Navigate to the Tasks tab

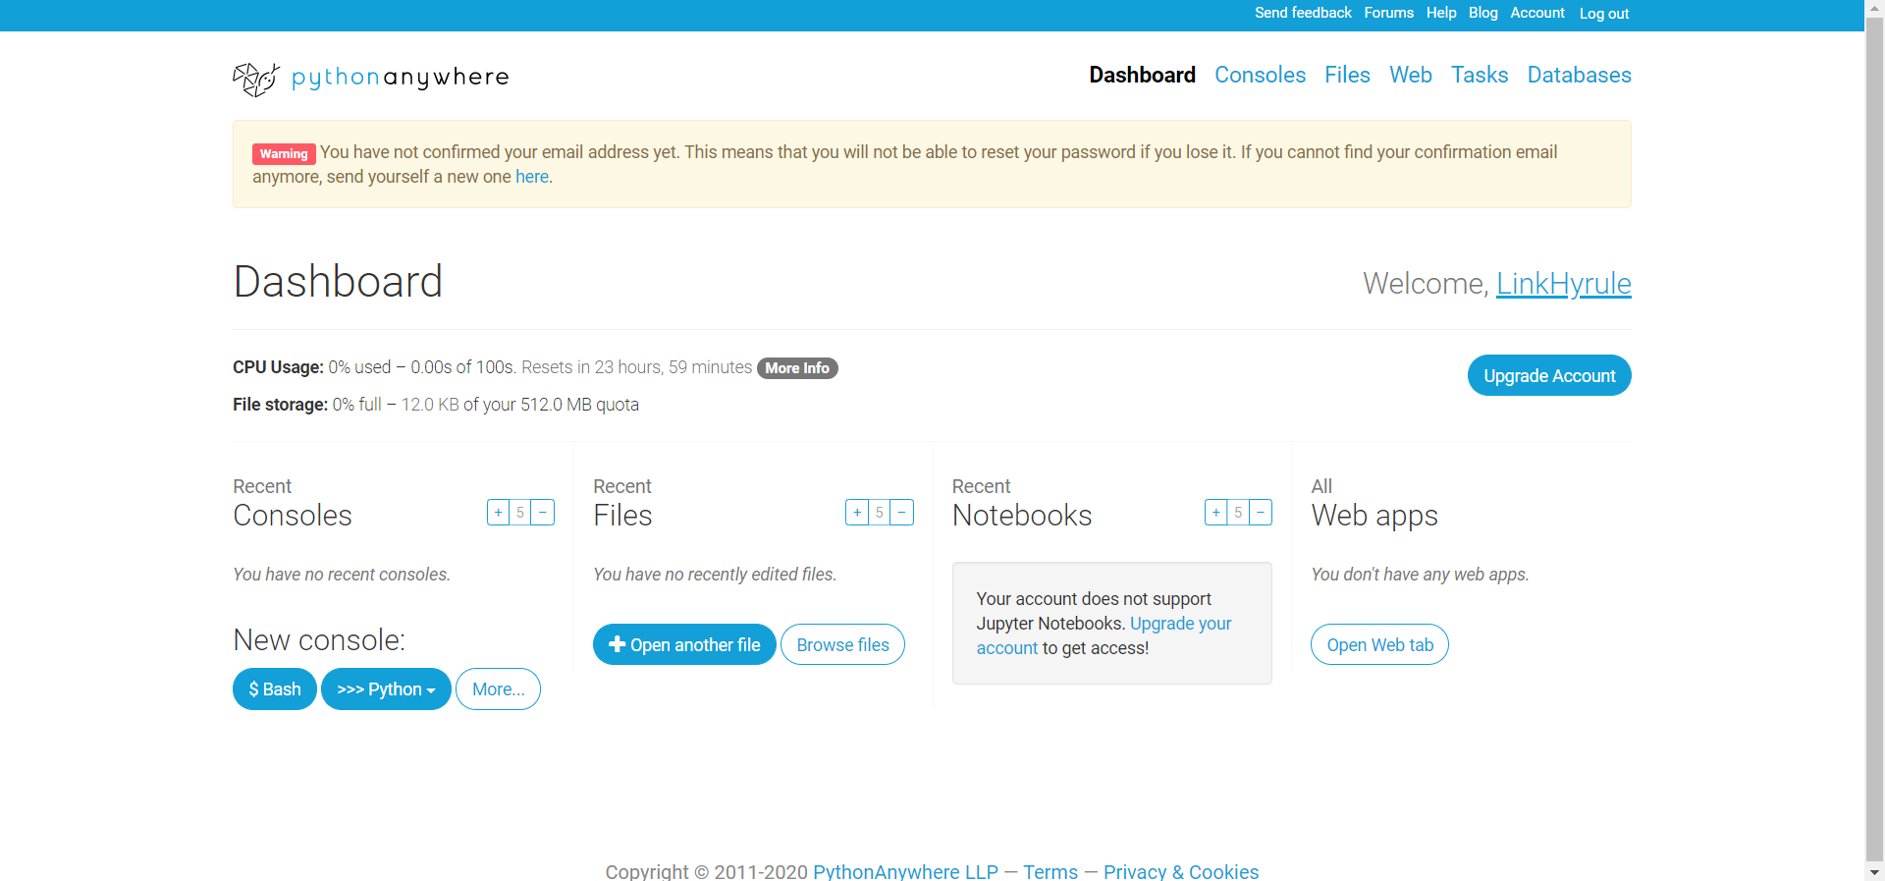[1480, 75]
